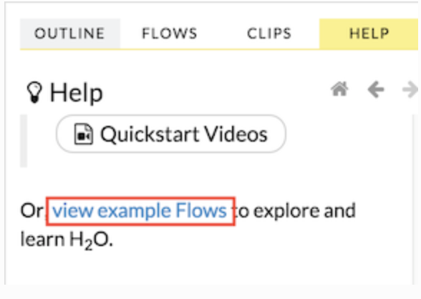Select the CLIPS tab
This screenshot has height=299, width=421.
tap(269, 34)
